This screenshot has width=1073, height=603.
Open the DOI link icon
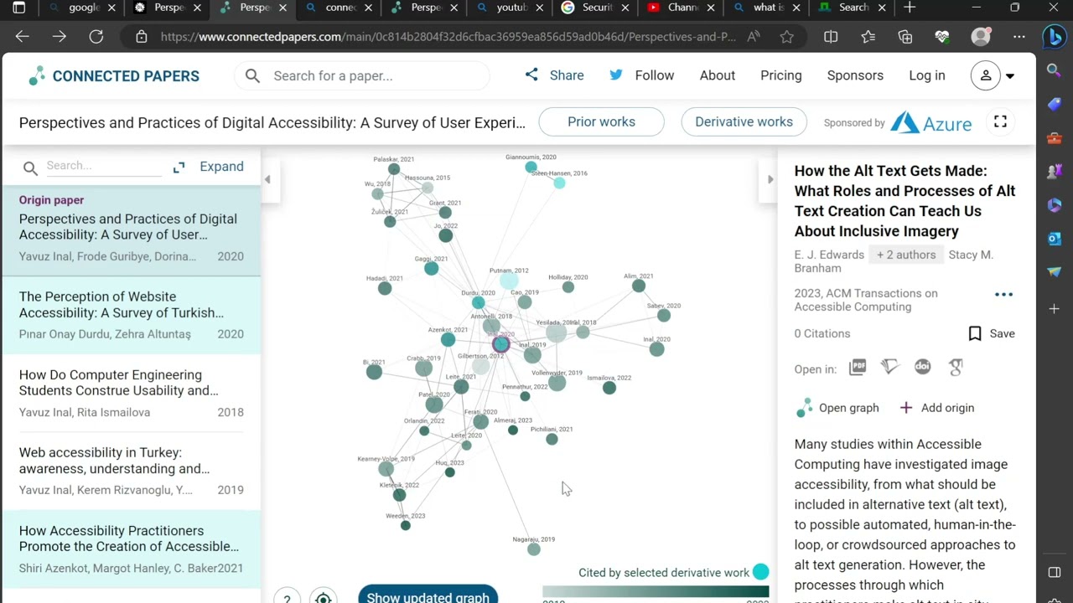pos(922,367)
